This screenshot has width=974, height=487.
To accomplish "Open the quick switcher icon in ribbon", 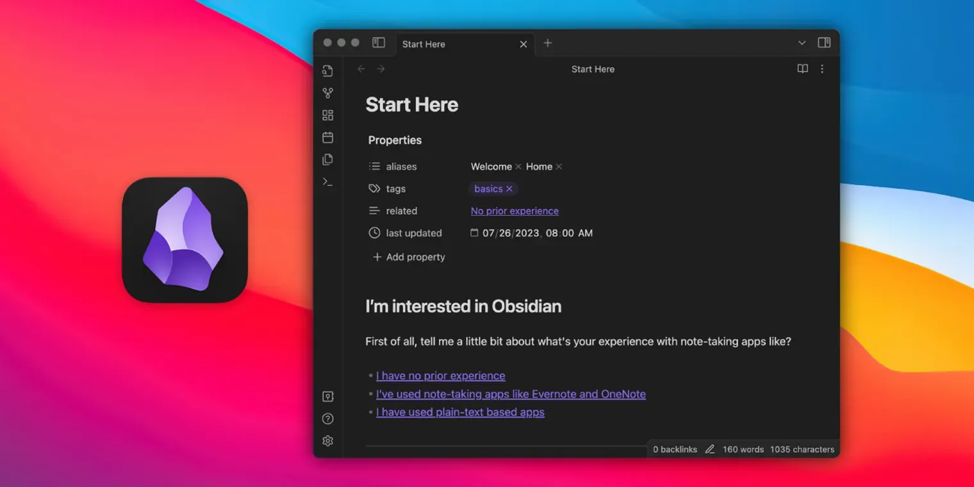I will tap(327, 70).
